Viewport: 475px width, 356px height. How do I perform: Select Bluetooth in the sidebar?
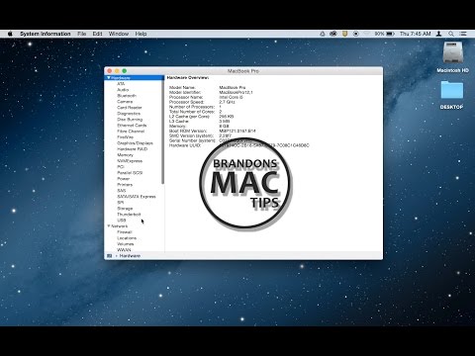(x=127, y=96)
